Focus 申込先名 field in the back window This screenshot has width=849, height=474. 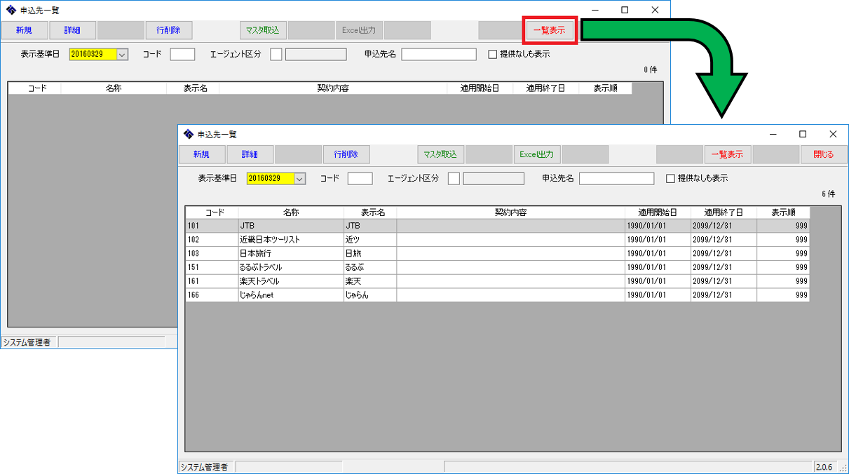click(439, 54)
